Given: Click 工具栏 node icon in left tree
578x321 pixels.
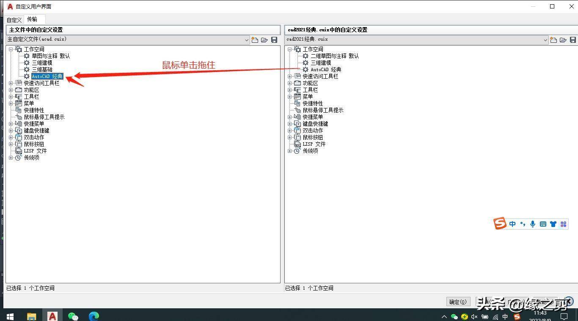Looking at the screenshot, I should pyautogui.click(x=19, y=97).
